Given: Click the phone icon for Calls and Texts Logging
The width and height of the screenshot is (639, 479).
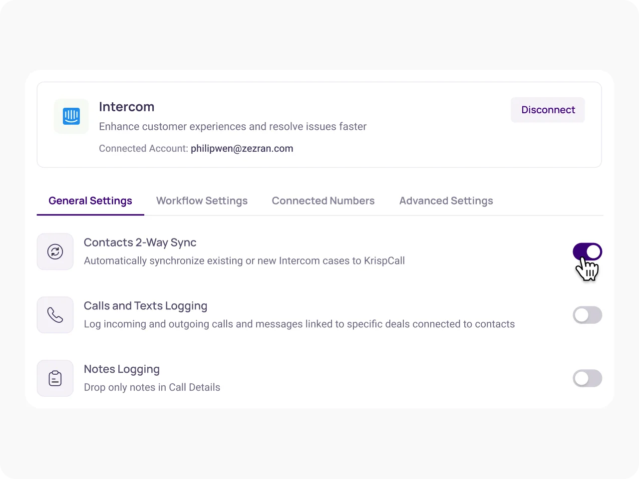Looking at the screenshot, I should pos(55,315).
